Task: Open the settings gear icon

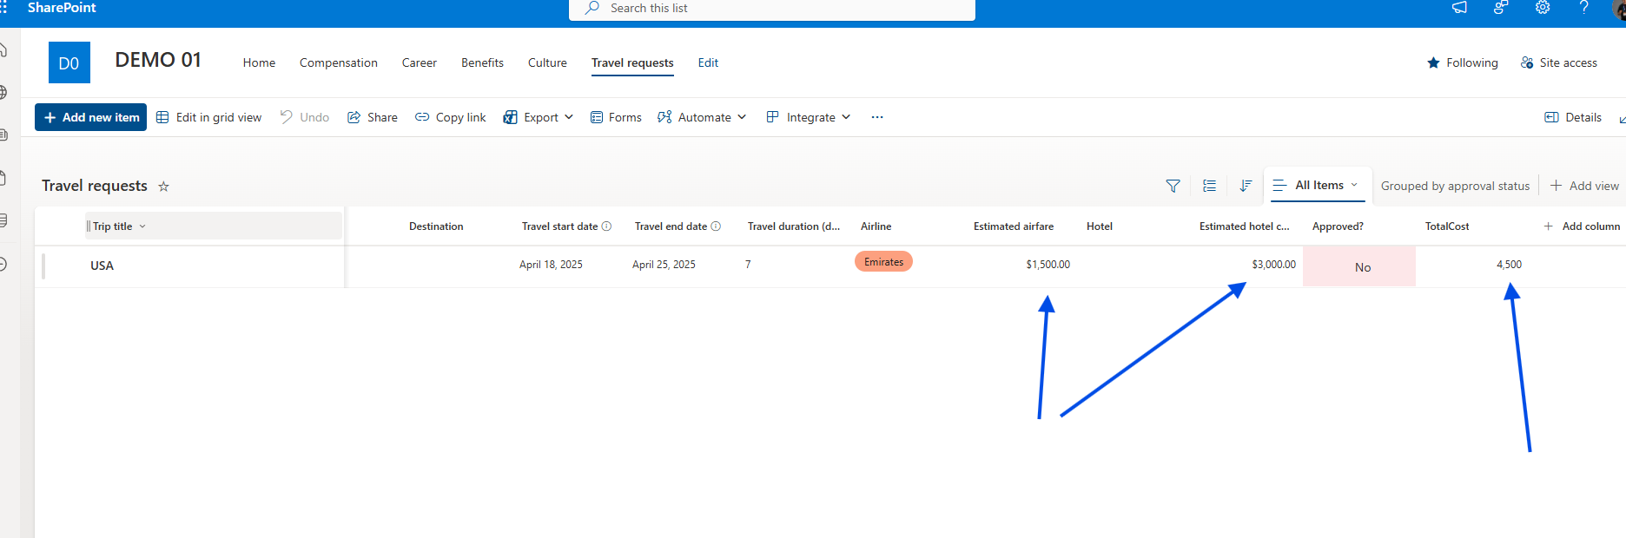Action: tap(1543, 8)
